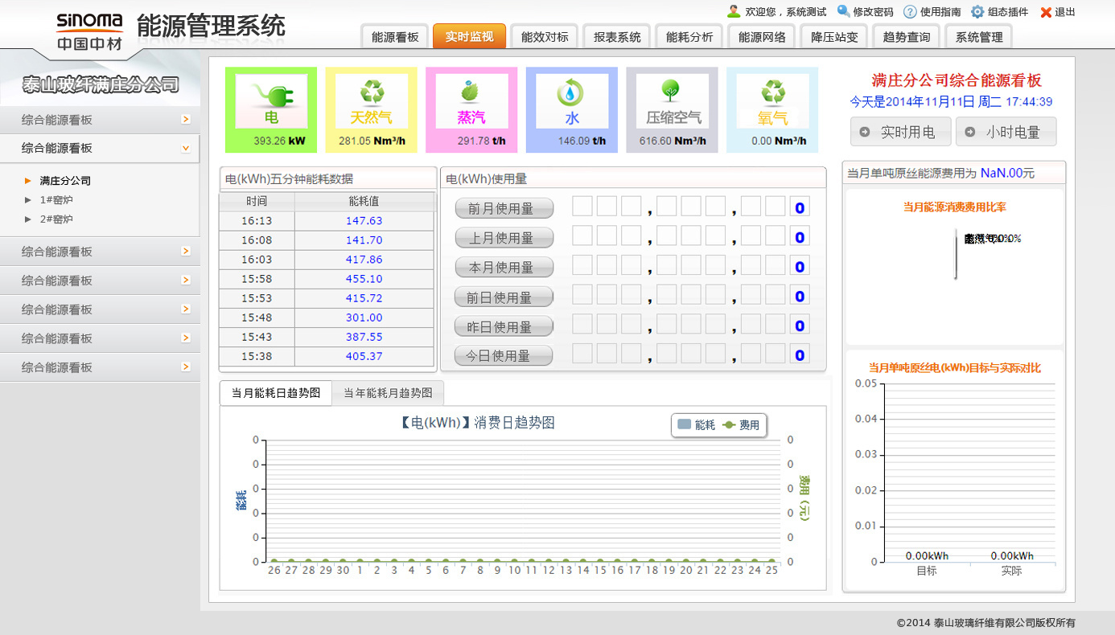Screen dimensions: 1115x635
Task: Click the 今日使用量 last digit box
Action: tap(800, 355)
